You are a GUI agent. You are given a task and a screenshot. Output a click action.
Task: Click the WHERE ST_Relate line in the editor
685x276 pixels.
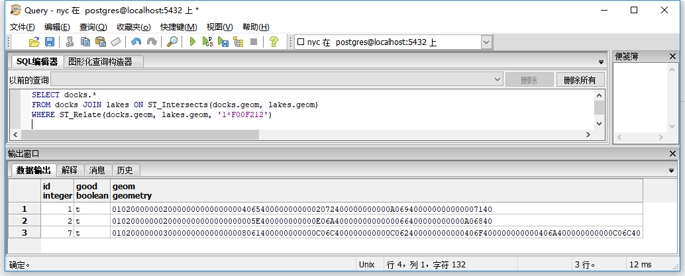click(x=152, y=115)
